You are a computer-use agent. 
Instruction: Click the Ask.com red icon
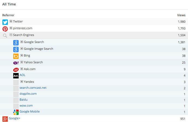pos(16,70)
